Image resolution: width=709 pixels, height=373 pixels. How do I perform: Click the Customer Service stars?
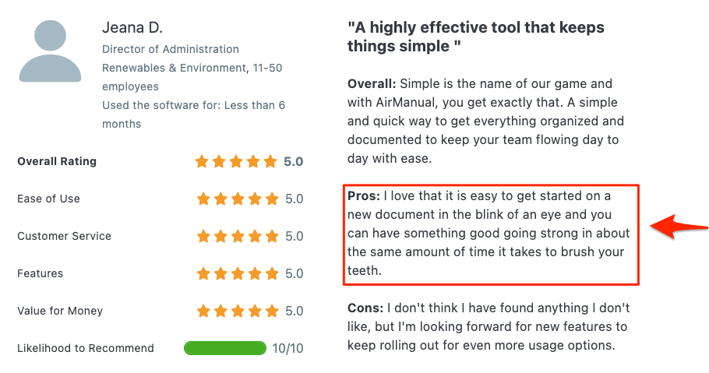238,236
